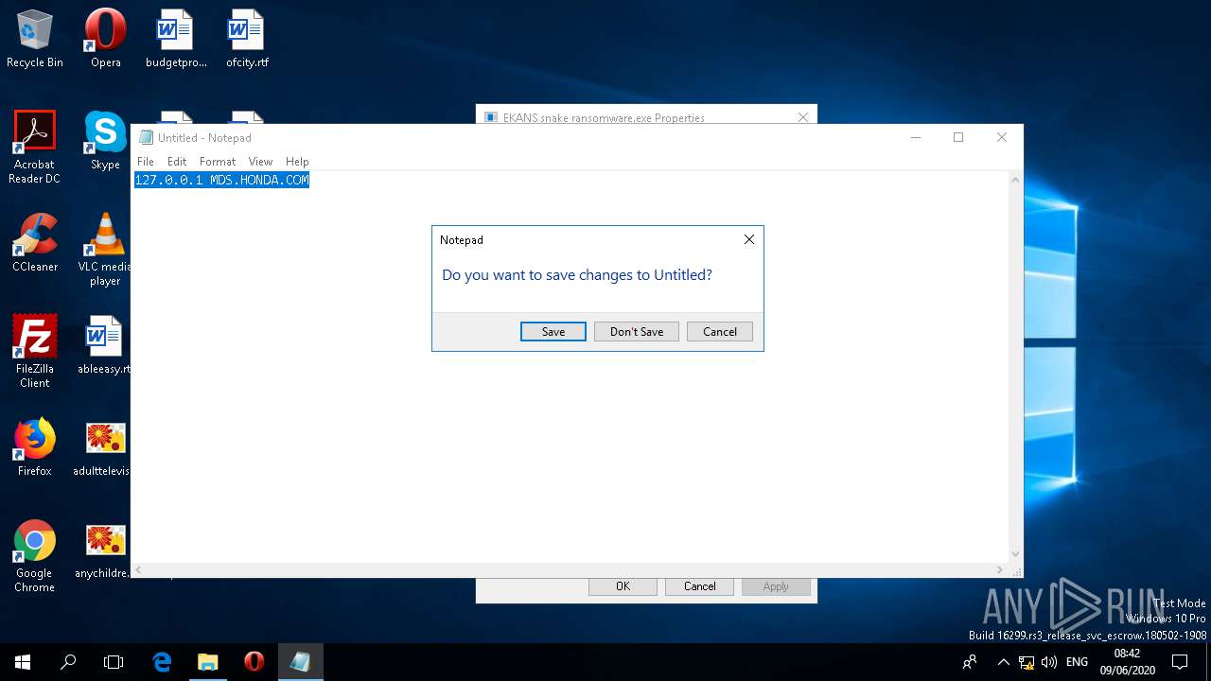Open the Notepad Help menu
The image size is (1211, 681).
click(x=297, y=162)
